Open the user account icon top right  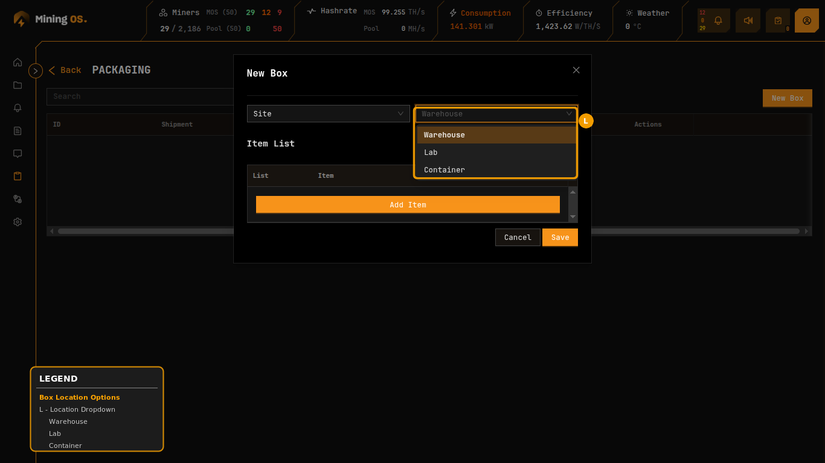coord(807,20)
